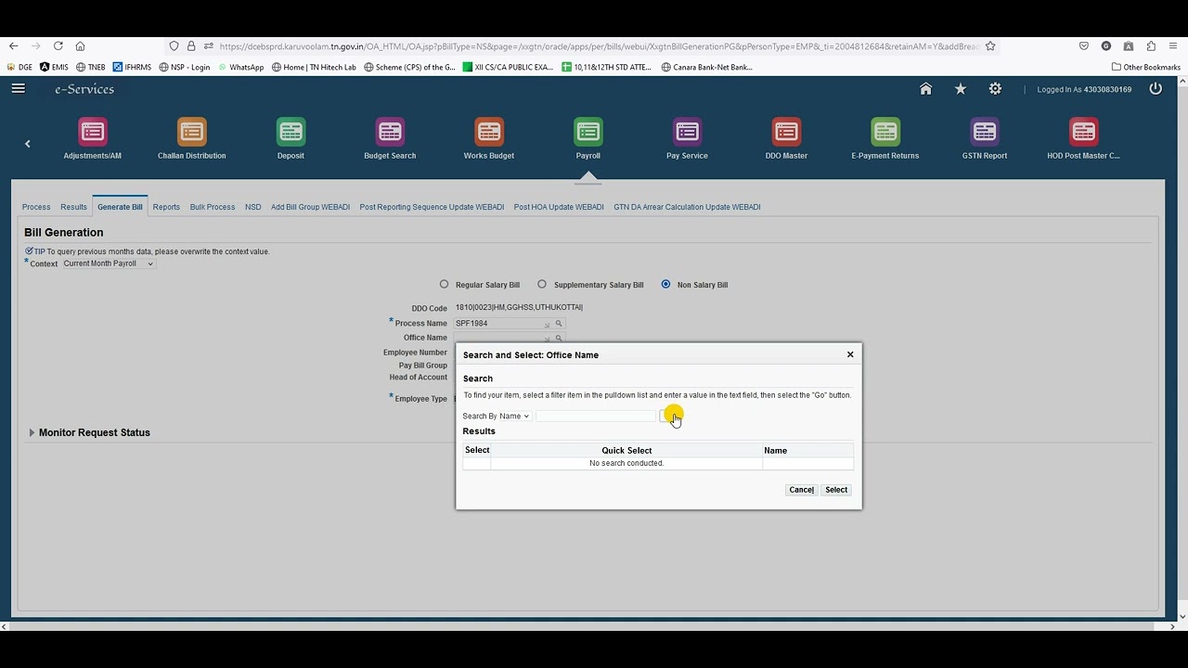The height and width of the screenshot is (668, 1188).
Task: Open the Context dropdown
Action: [x=108, y=263]
